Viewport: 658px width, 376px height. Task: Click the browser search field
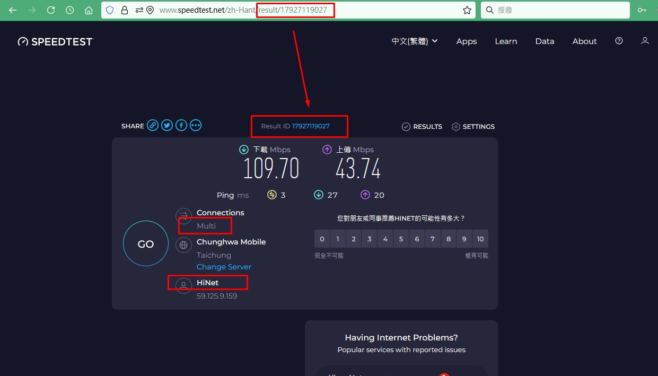click(554, 10)
